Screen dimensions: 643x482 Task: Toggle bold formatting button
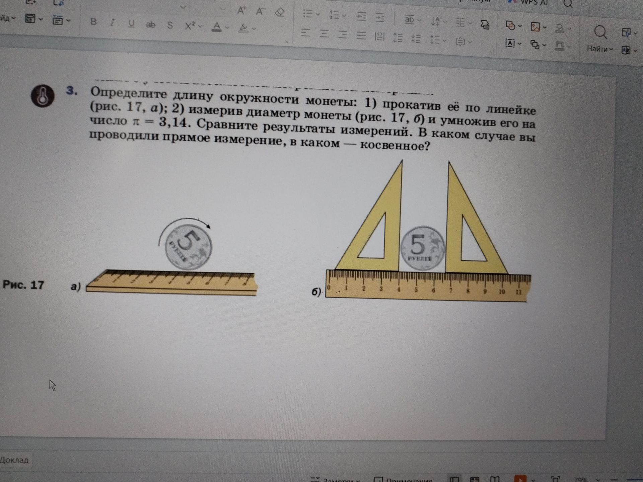click(x=94, y=22)
